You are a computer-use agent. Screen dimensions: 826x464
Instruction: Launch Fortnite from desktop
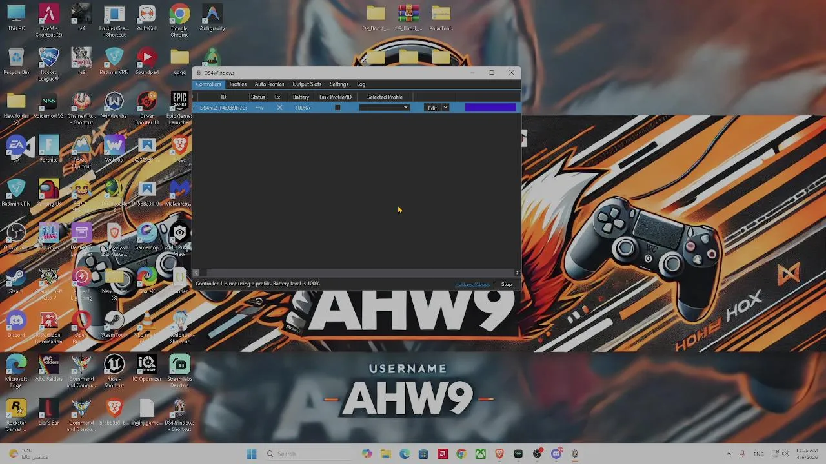point(49,150)
